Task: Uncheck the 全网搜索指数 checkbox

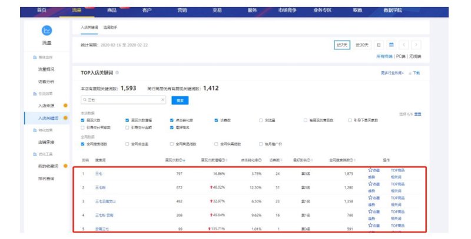Action: 82,144
